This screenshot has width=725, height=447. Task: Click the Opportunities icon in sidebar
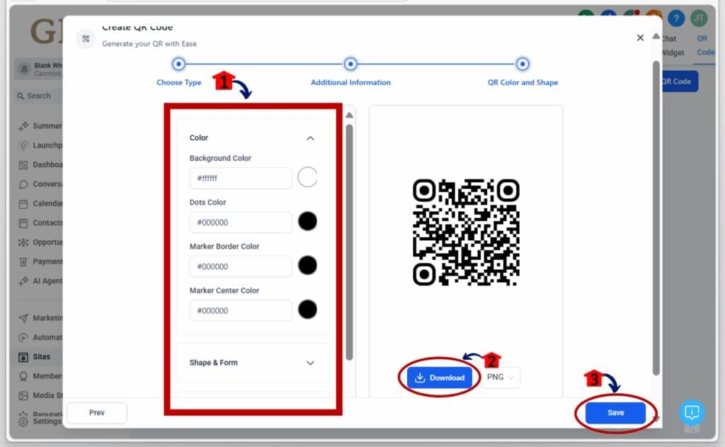click(x=23, y=242)
